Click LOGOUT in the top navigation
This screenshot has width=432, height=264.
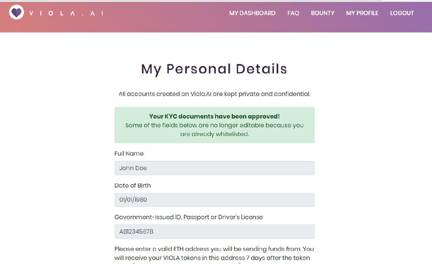pyautogui.click(x=402, y=13)
